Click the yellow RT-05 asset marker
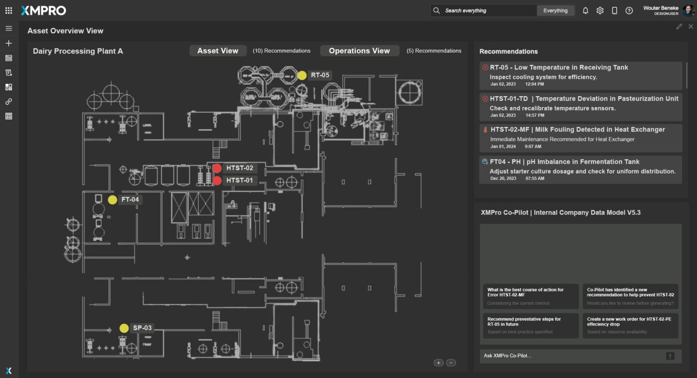The height and width of the screenshot is (378, 697). pyautogui.click(x=302, y=75)
